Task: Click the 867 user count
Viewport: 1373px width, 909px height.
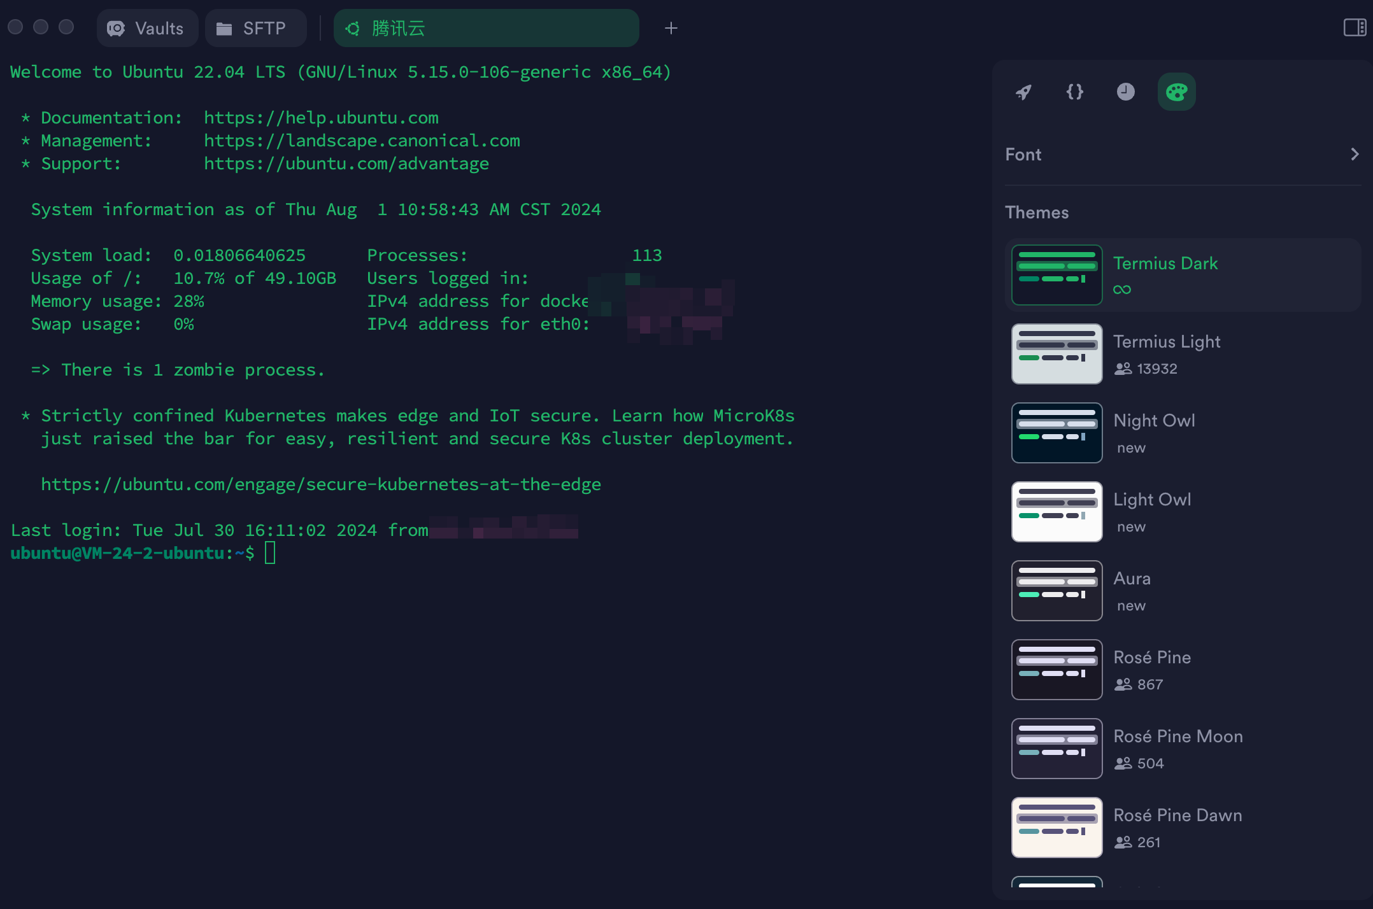Action: click(1150, 685)
